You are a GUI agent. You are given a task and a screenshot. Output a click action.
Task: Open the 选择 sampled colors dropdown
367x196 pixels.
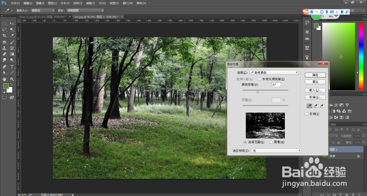pyautogui.click(x=274, y=73)
